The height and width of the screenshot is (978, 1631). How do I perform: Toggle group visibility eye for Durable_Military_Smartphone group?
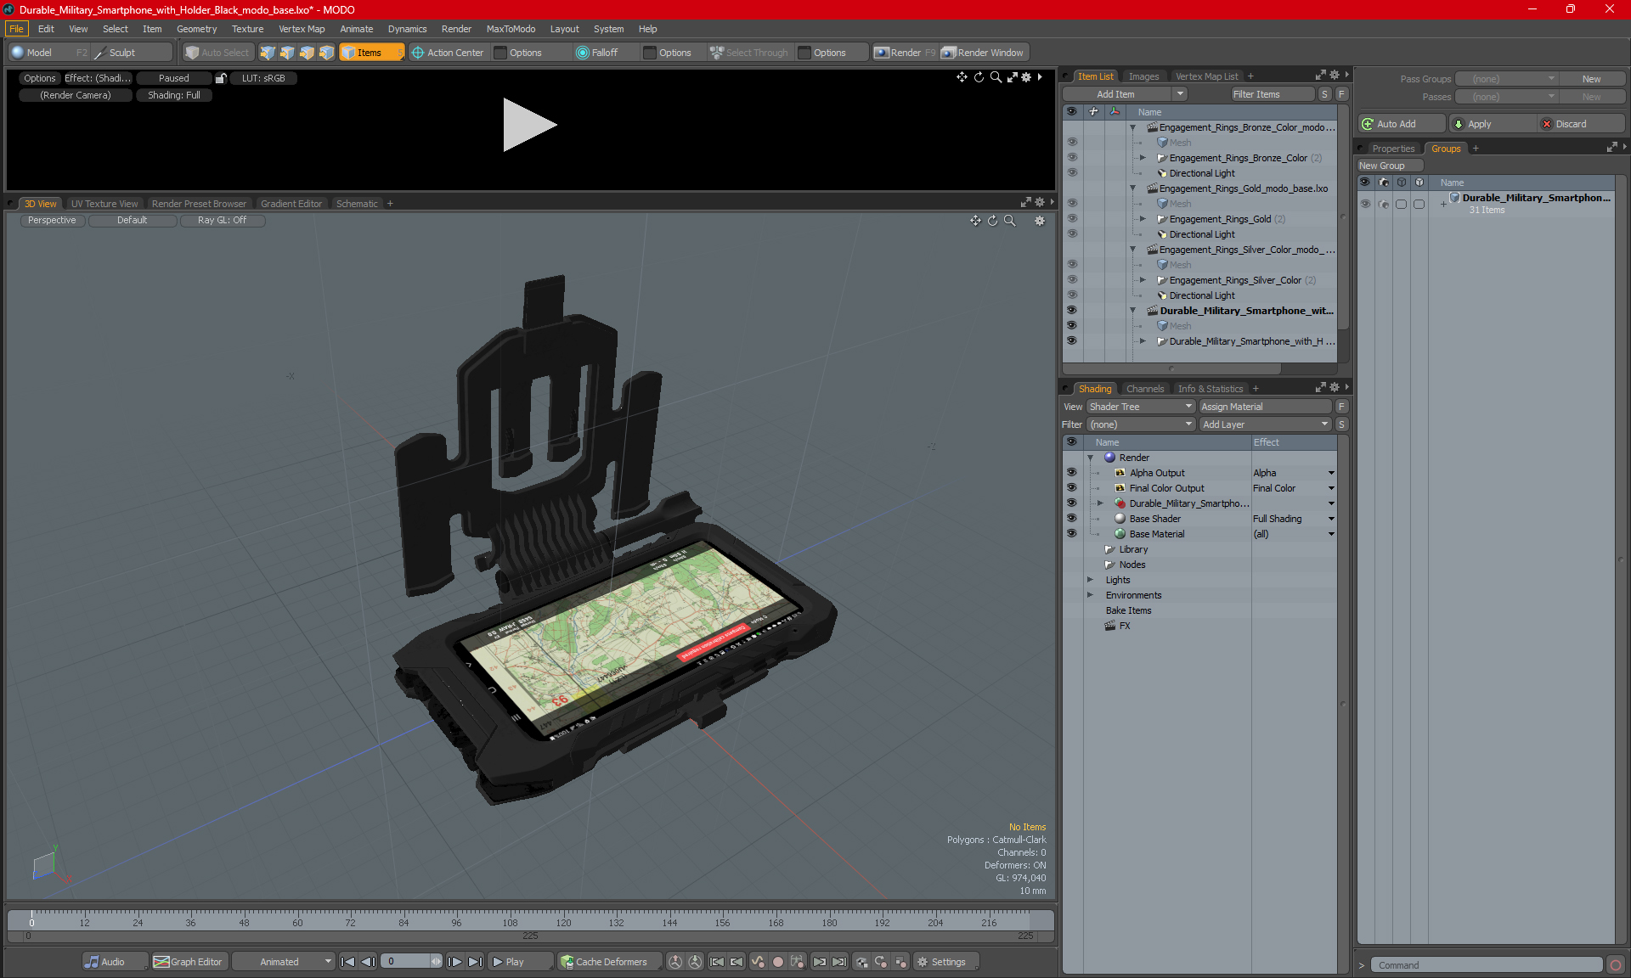pyautogui.click(x=1365, y=204)
